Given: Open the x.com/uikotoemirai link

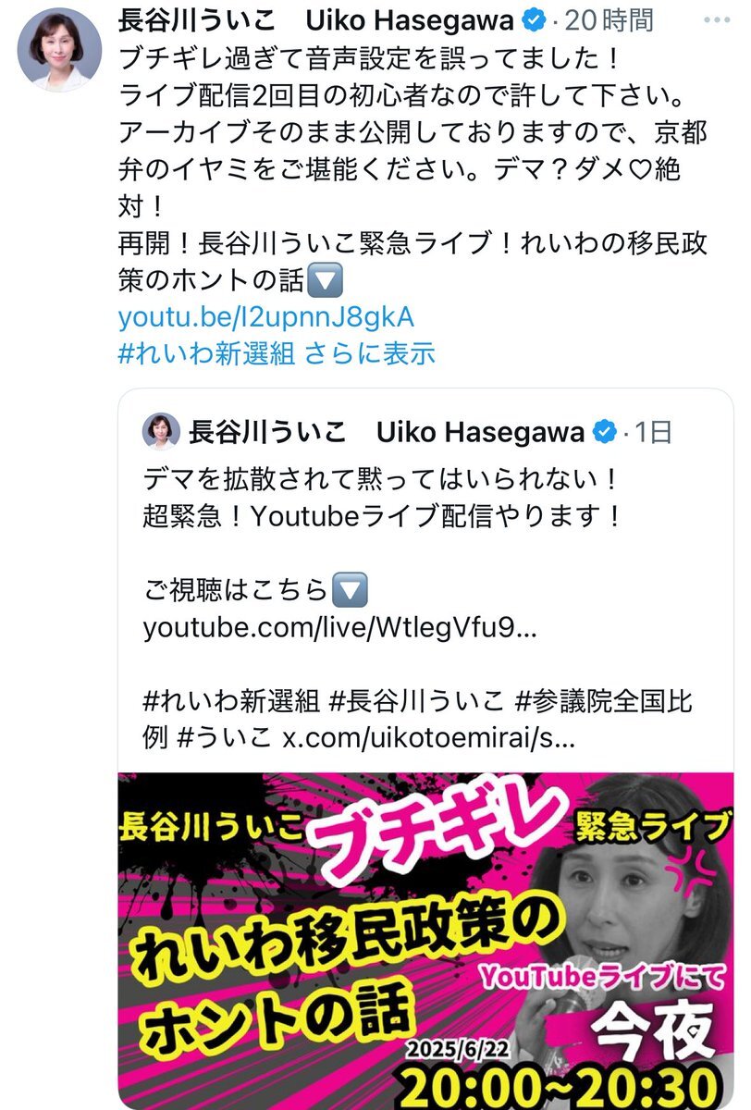Looking at the screenshot, I should (x=430, y=738).
